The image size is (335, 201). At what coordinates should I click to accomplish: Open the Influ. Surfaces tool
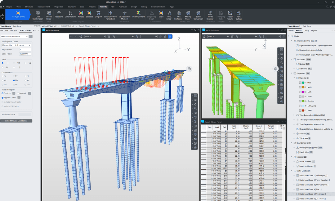tap(179, 15)
